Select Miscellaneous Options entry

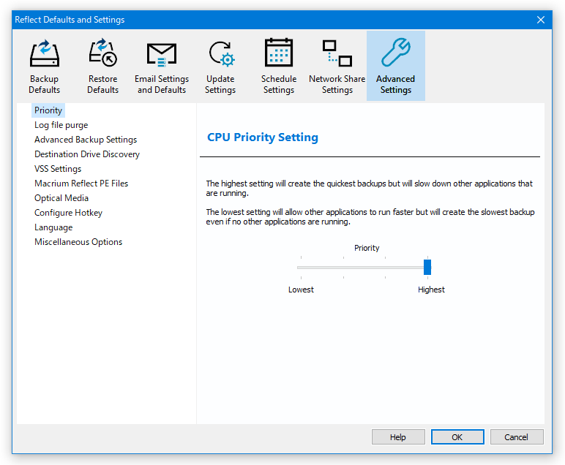click(x=78, y=242)
